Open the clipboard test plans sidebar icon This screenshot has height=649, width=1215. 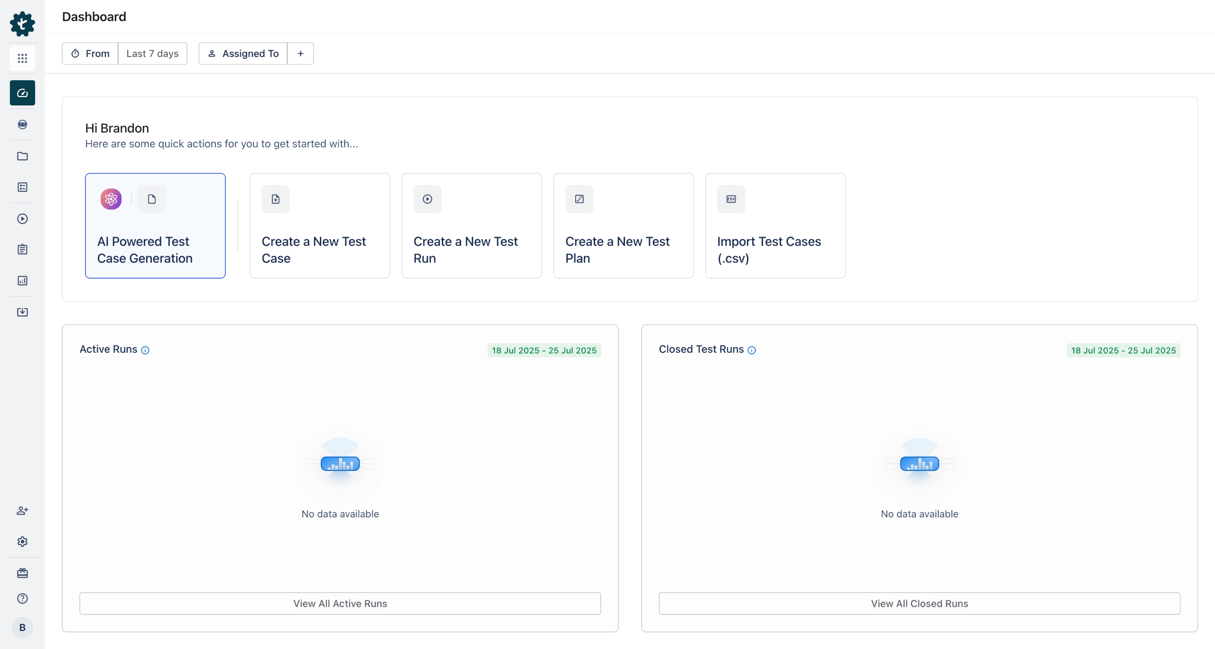click(22, 249)
